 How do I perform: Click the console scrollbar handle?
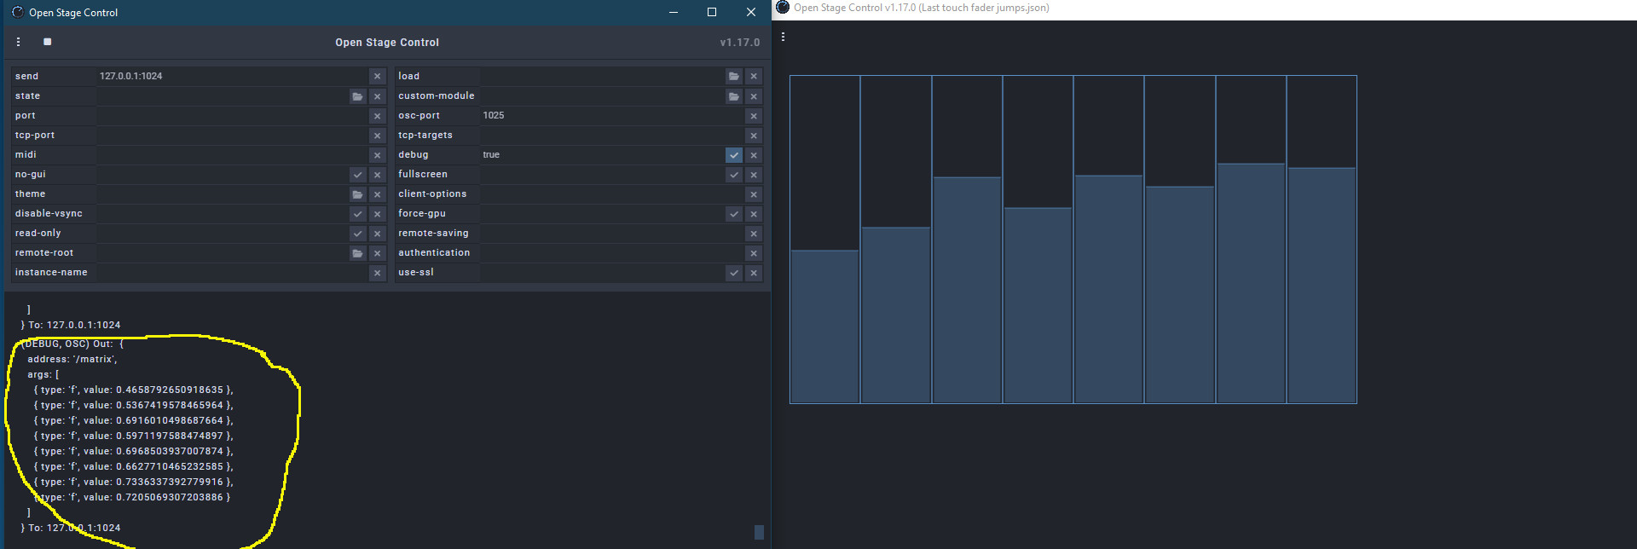pos(759,533)
